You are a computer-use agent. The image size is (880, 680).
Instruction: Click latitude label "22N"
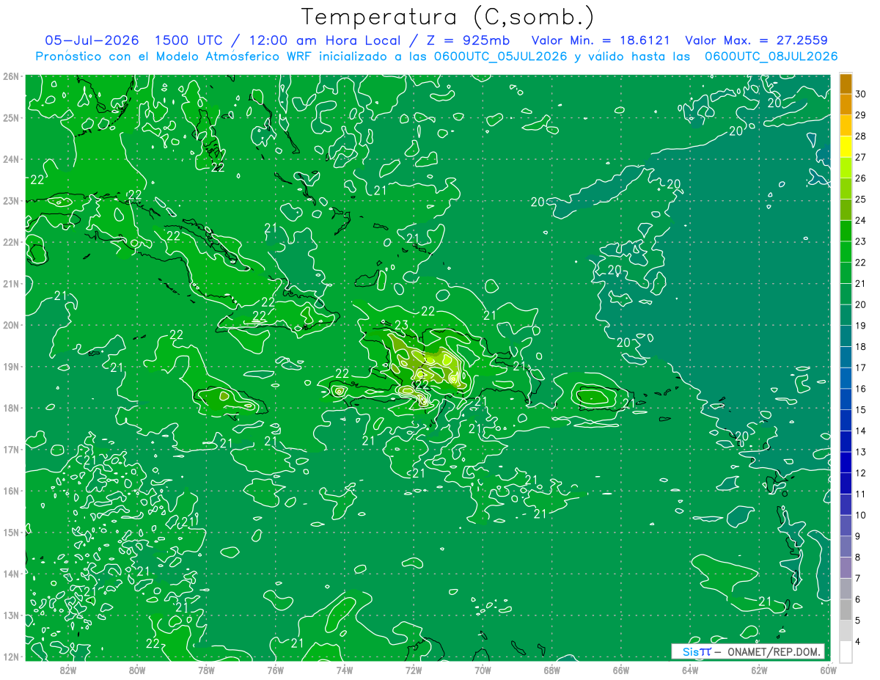pos(10,242)
